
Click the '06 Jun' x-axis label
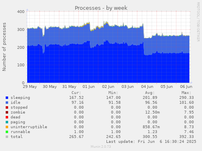click(186, 87)
